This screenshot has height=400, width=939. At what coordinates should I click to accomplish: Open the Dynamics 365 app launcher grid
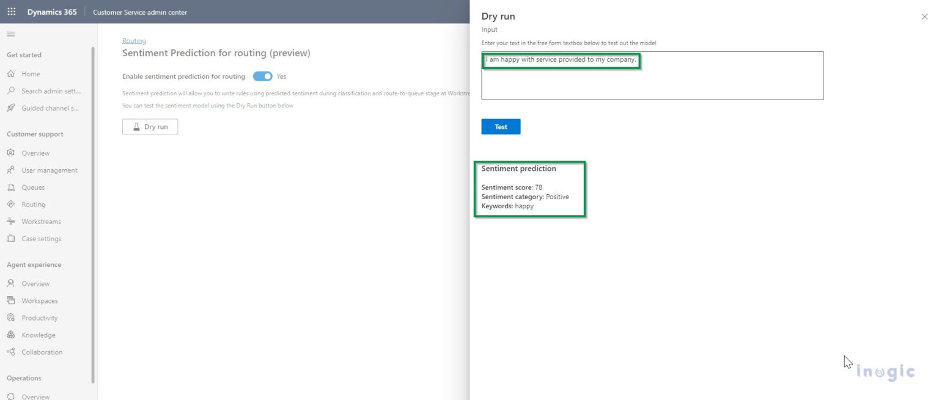[x=12, y=12]
